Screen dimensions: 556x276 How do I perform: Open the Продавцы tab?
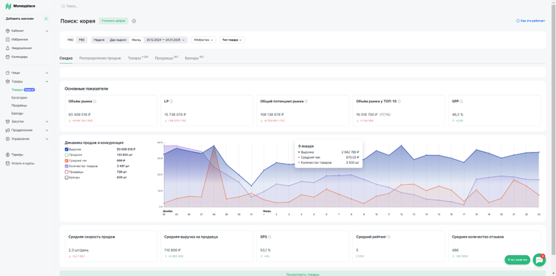[x=164, y=58]
